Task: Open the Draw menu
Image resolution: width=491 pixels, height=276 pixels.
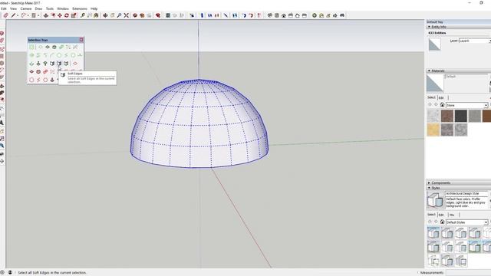Action: (38, 8)
